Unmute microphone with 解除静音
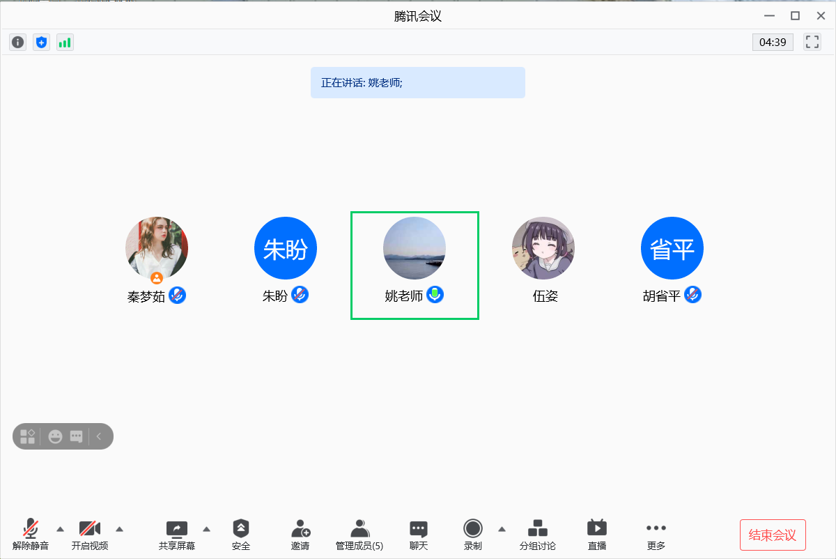836x559 pixels. coord(31,535)
